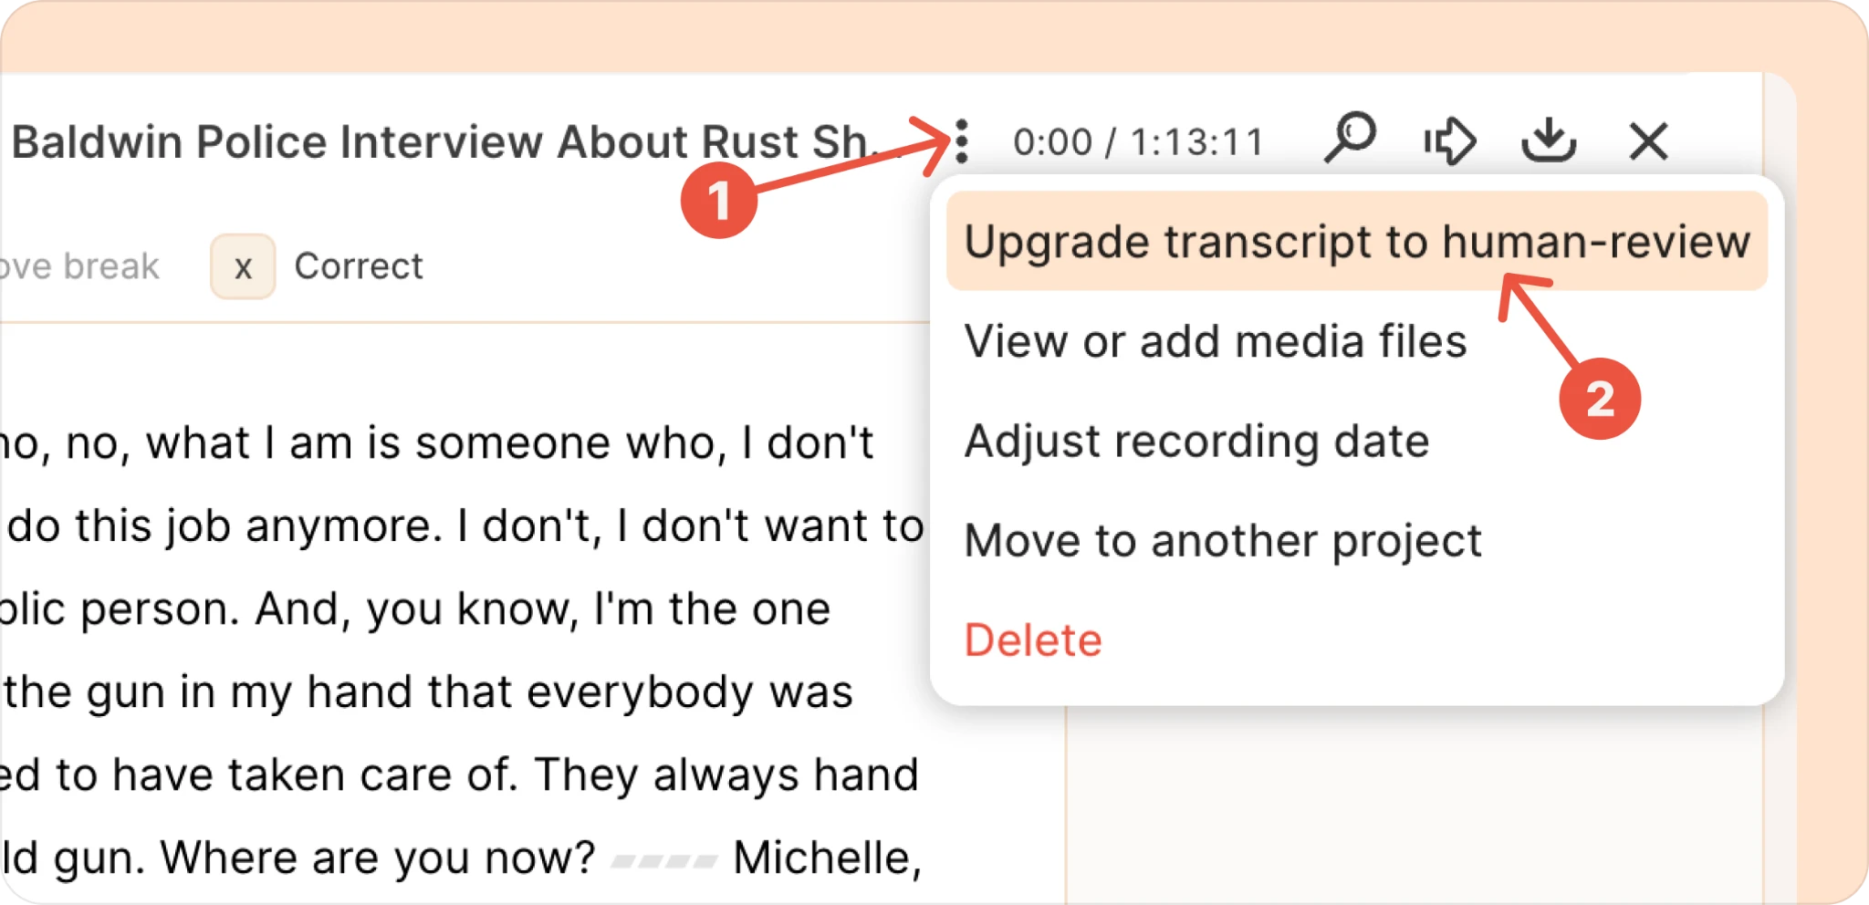Select Adjust recording date option
Screen dimensions: 1869x905
[x=1196, y=442]
